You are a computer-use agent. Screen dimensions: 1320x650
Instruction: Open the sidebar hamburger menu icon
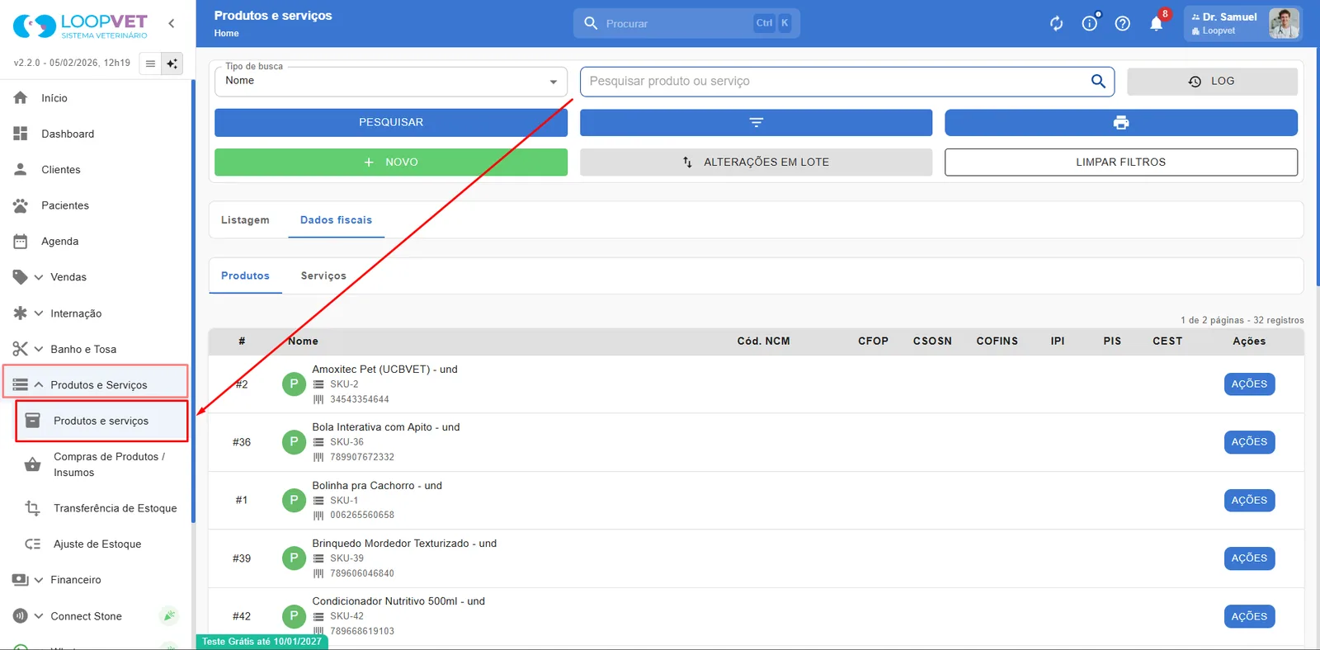[x=150, y=64]
